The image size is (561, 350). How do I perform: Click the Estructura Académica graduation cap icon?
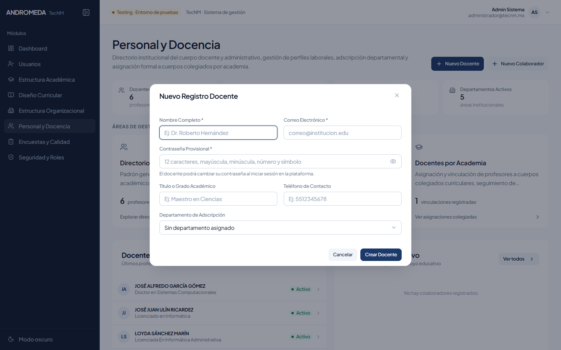(x=11, y=79)
